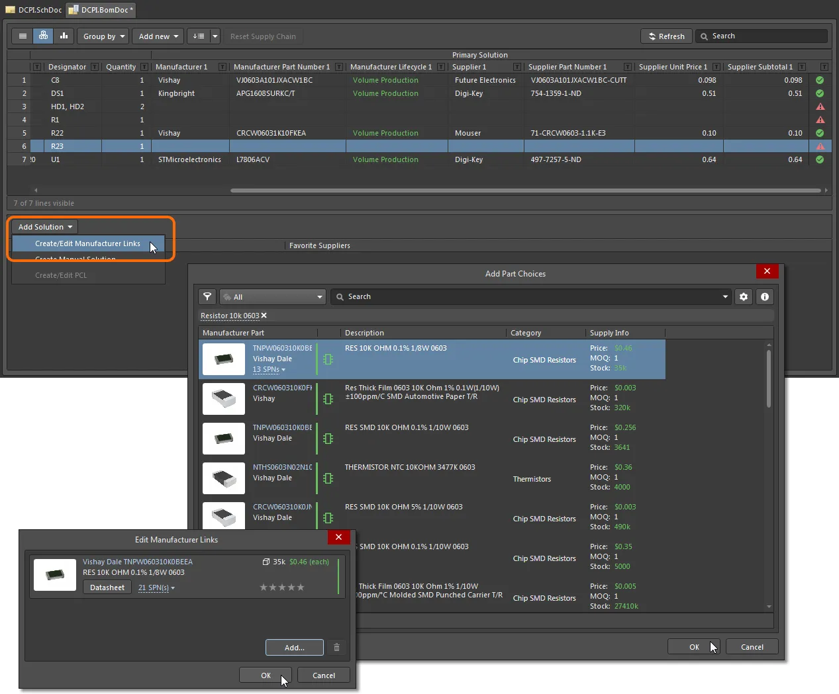This screenshot has height=694, width=839.
Task: Open the Add Solution dropdown
Action: coord(44,227)
